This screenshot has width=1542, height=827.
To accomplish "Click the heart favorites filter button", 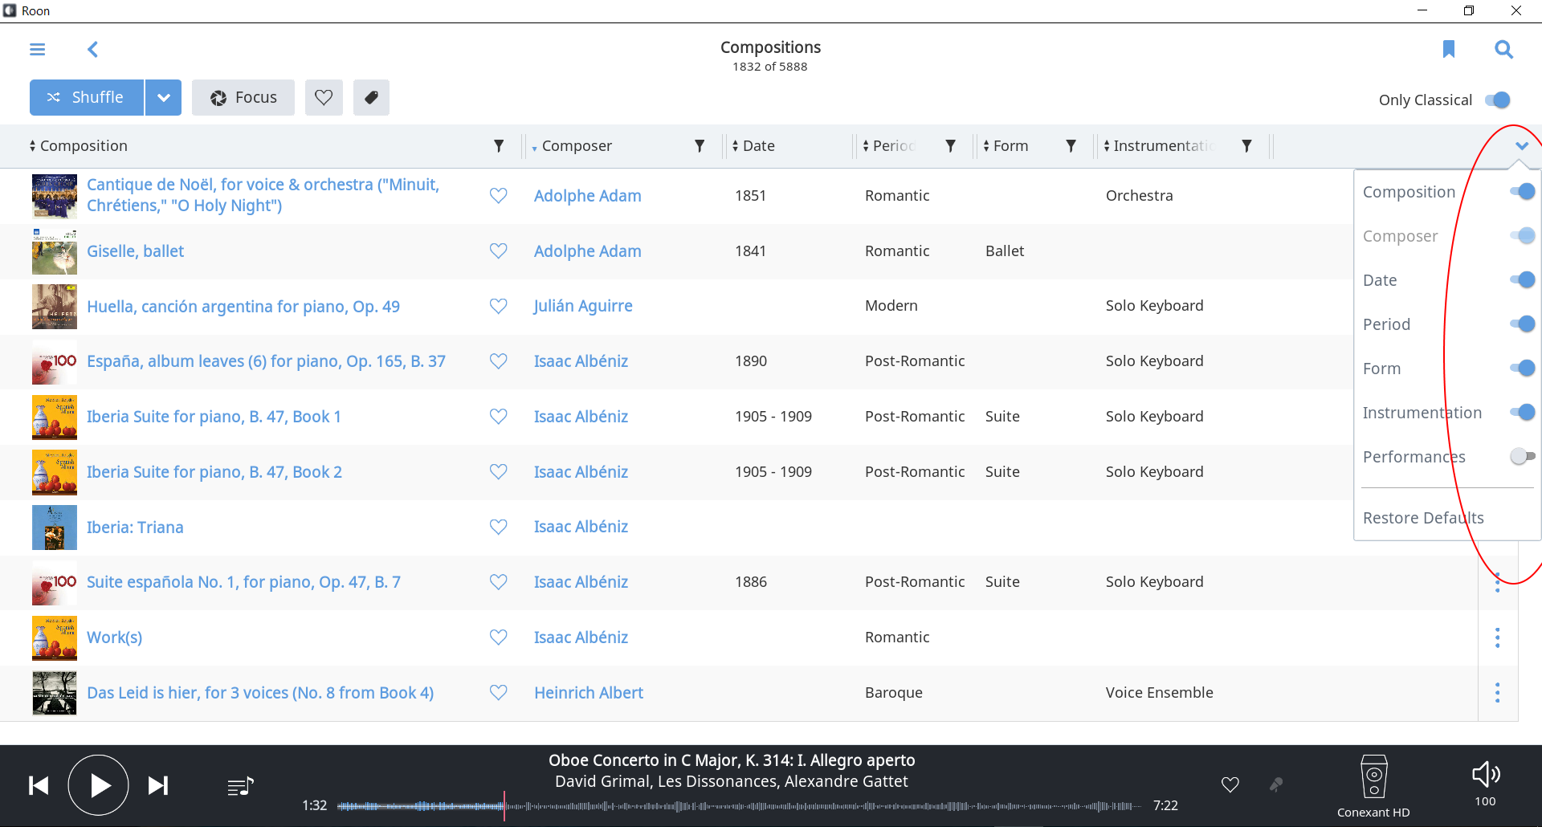I will (x=324, y=97).
